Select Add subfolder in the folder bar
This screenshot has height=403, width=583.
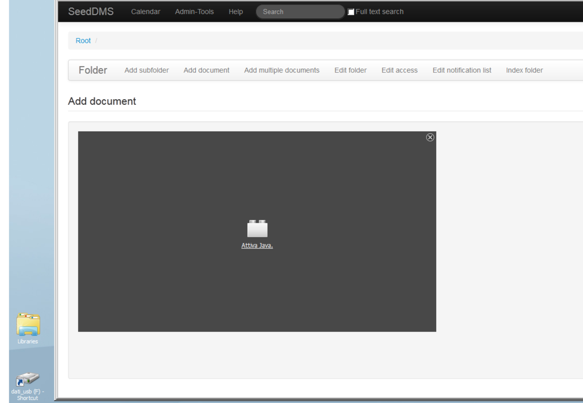(x=146, y=71)
